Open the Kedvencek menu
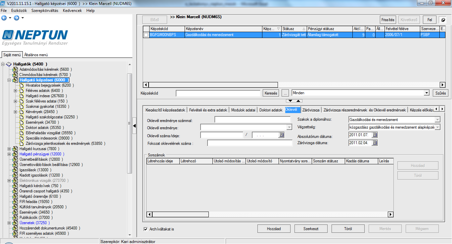452x244 pixels. click(x=72, y=11)
